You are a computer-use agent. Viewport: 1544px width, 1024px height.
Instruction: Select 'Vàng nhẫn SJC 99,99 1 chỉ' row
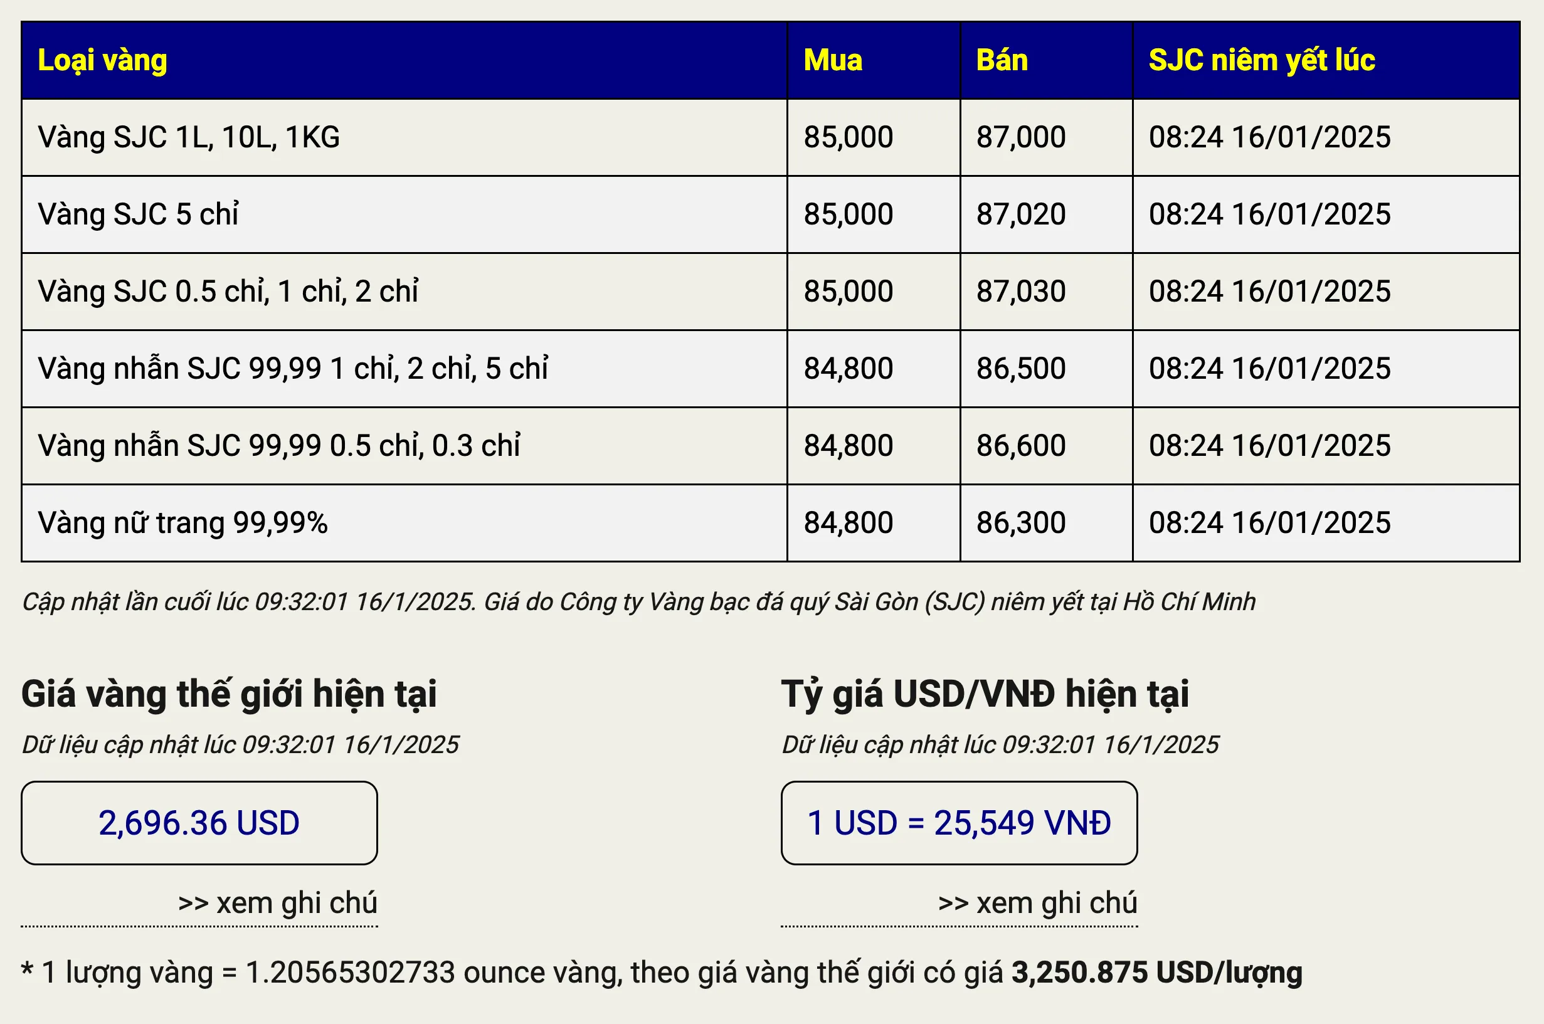click(293, 368)
